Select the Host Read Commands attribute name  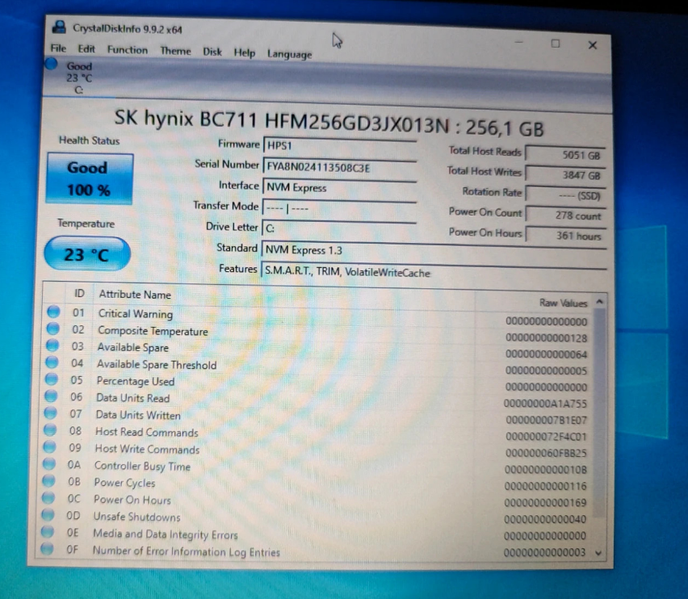[x=146, y=432]
